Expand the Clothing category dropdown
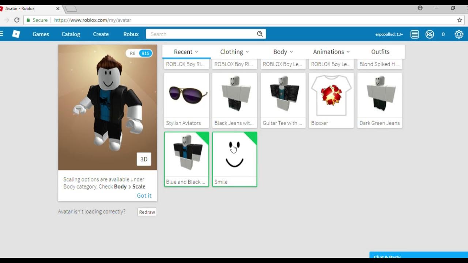Image resolution: width=468 pixels, height=263 pixels. (x=234, y=52)
